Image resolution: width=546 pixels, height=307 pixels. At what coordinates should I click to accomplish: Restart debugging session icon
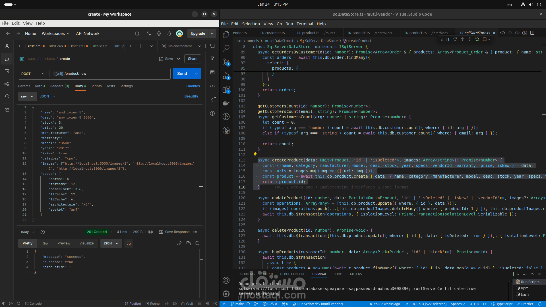477,39
